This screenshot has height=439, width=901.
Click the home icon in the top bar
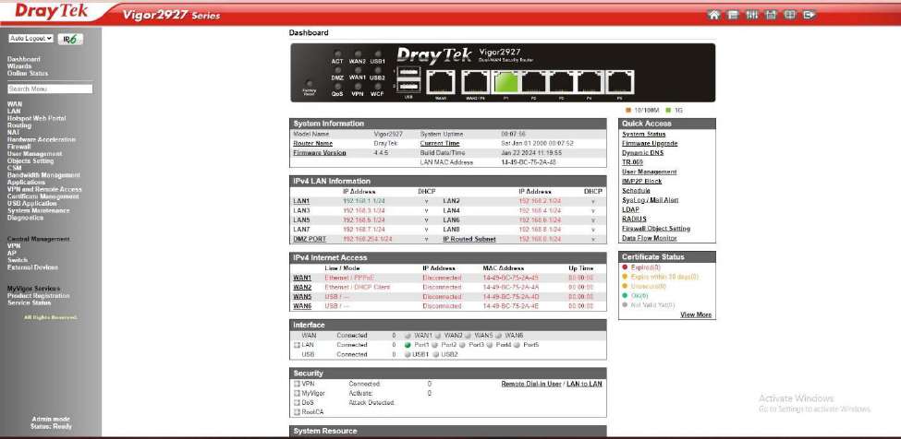(713, 16)
